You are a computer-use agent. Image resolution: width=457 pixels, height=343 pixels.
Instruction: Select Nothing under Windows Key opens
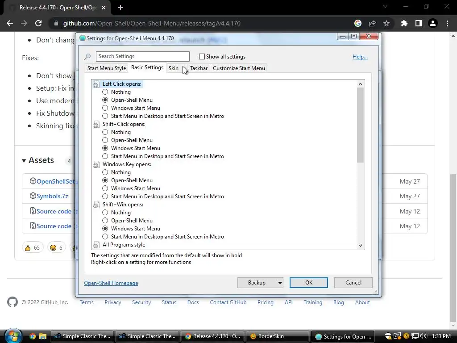(105, 172)
